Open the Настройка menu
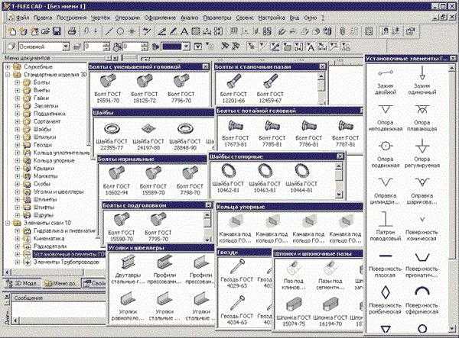This screenshot has width=459, height=338. click(272, 18)
